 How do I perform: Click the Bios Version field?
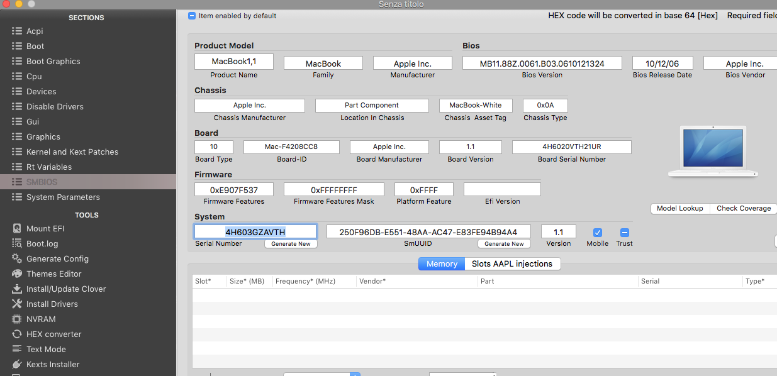pyautogui.click(x=542, y=64)
